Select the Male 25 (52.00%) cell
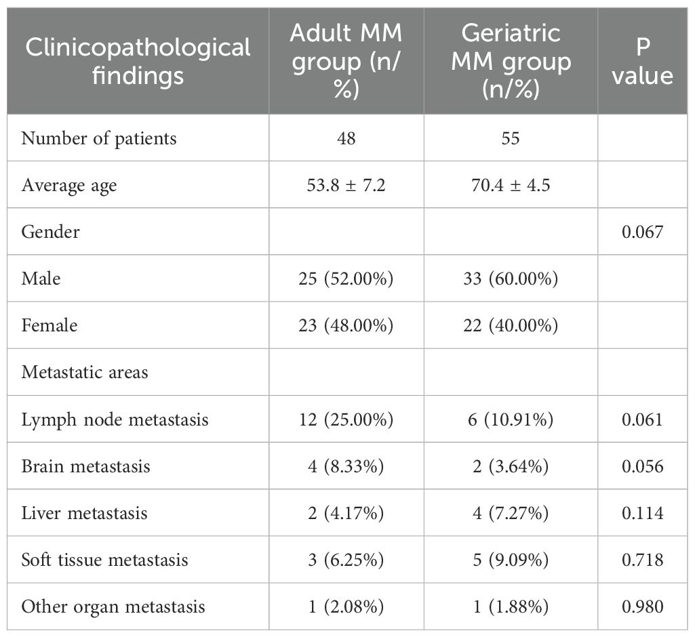695x637 pixels. (x=346, y=279)
